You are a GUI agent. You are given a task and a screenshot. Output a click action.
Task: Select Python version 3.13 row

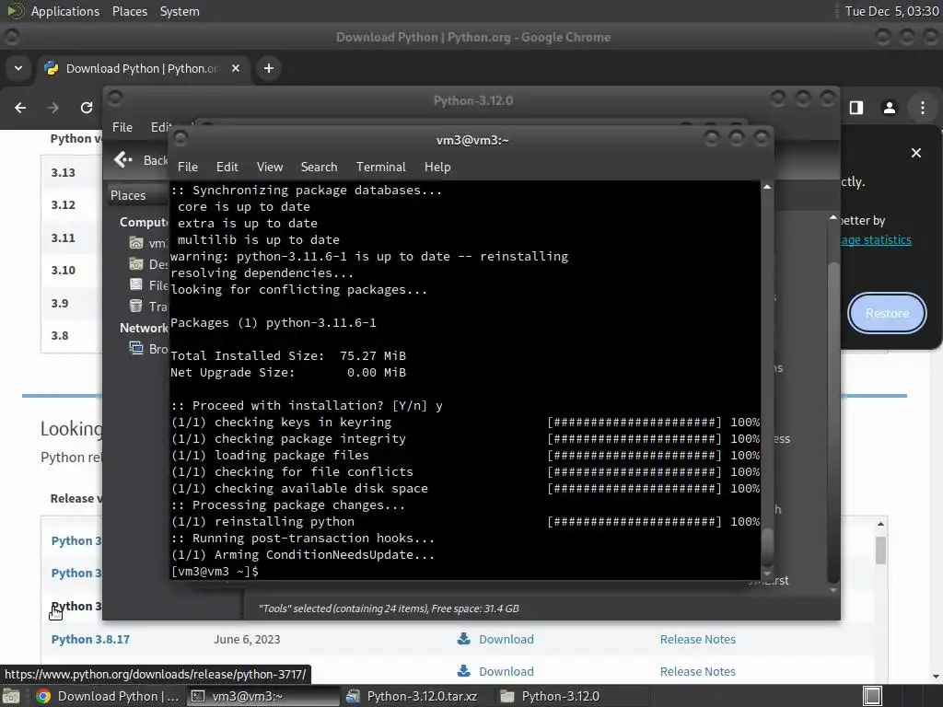[x=72, y=172]
